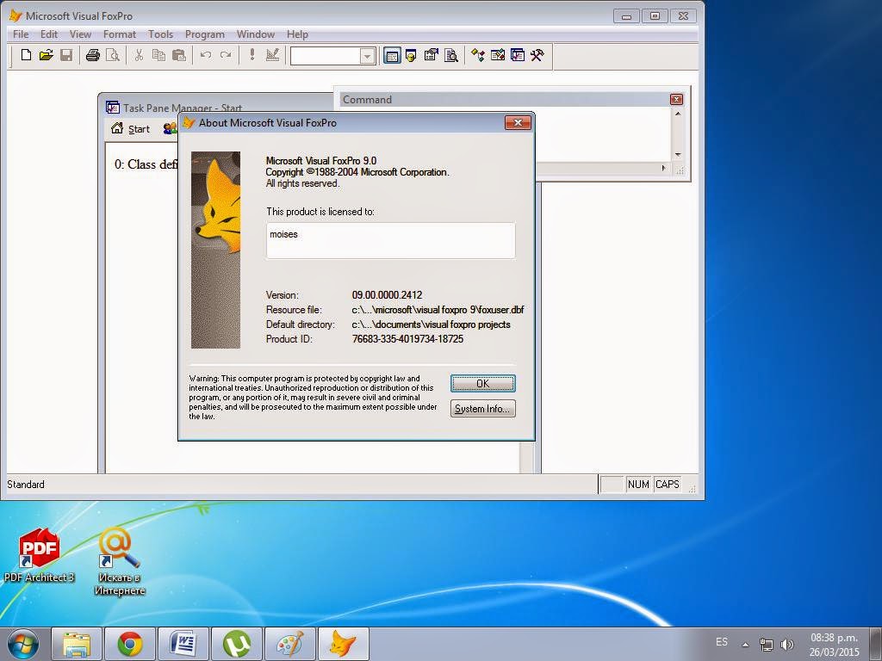Open the Format menu
The image size is (882, 661).
119,34
